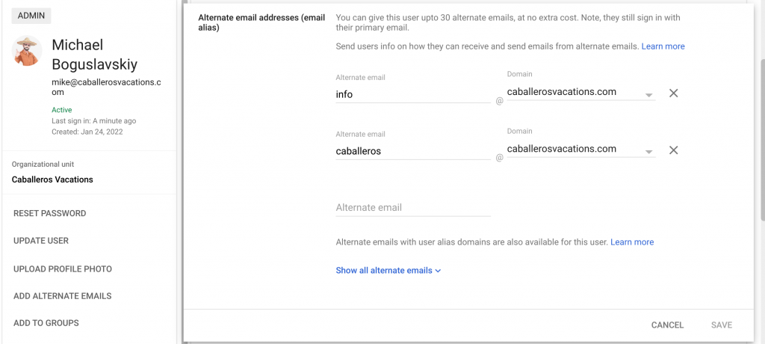Click the CANCEL button

tap(667, 325)
